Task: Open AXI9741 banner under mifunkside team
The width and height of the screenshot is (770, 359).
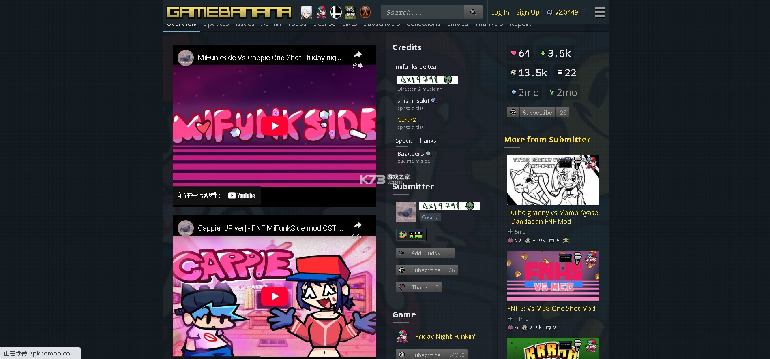Action: [x=428, y=80]
